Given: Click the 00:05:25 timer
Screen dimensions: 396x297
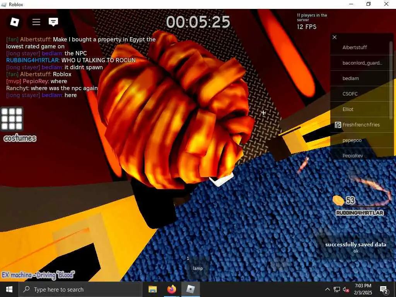Looking at the screenshot, I should point(198,22).
